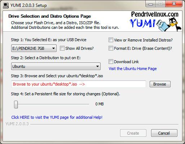Screen dimensions: 185x144
Task: Check Format E: Drive (Erase Content) option
Action: point(111,48)
